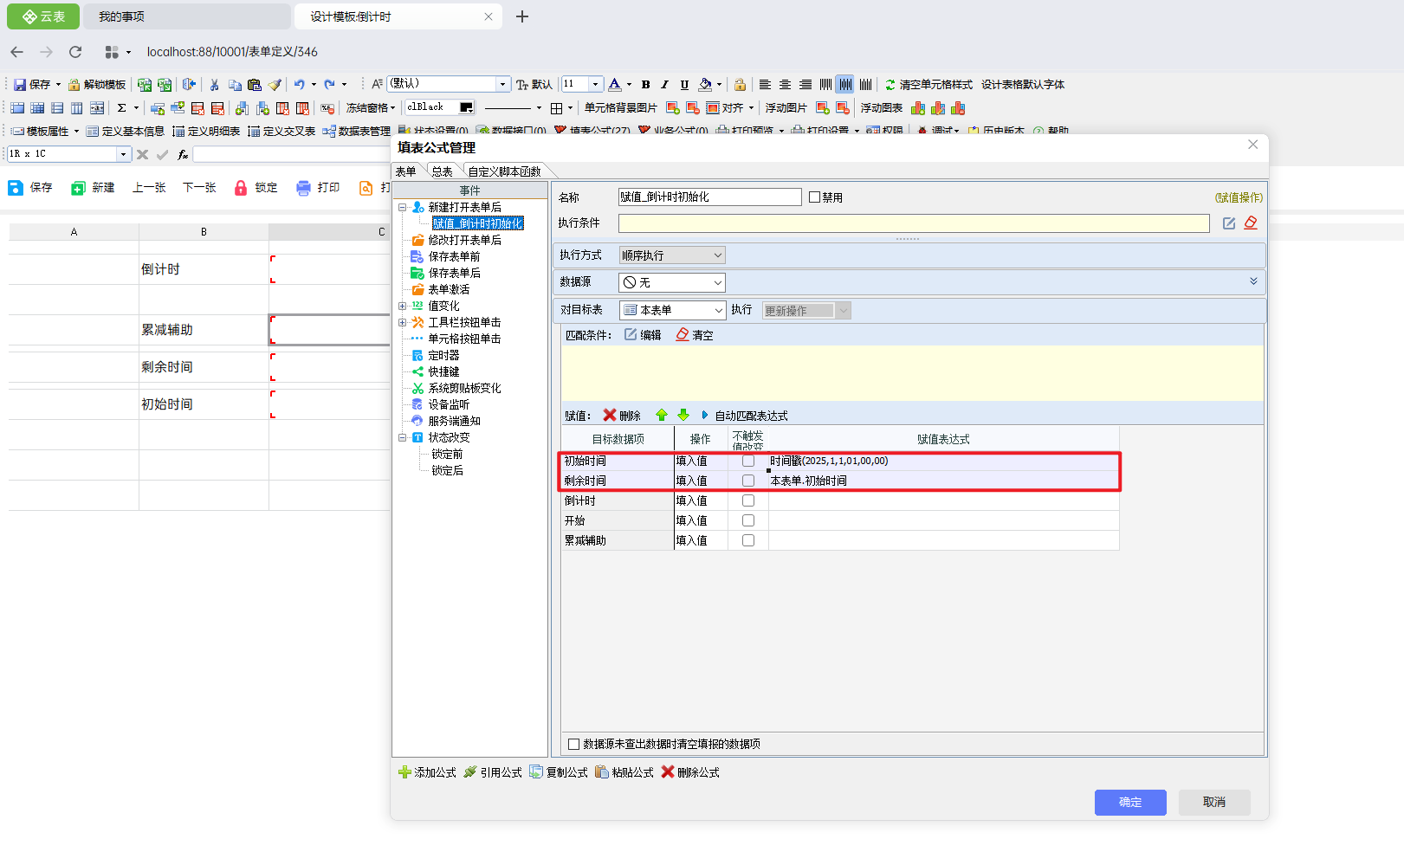Screen dimensions: 1404x865
Task: Expand the 值变化 tree node
Action: [402, 306]
